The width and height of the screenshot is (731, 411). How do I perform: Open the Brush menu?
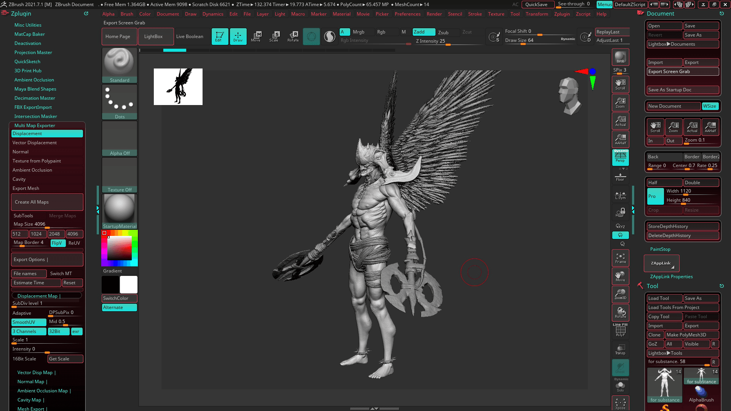pos(127,14)
